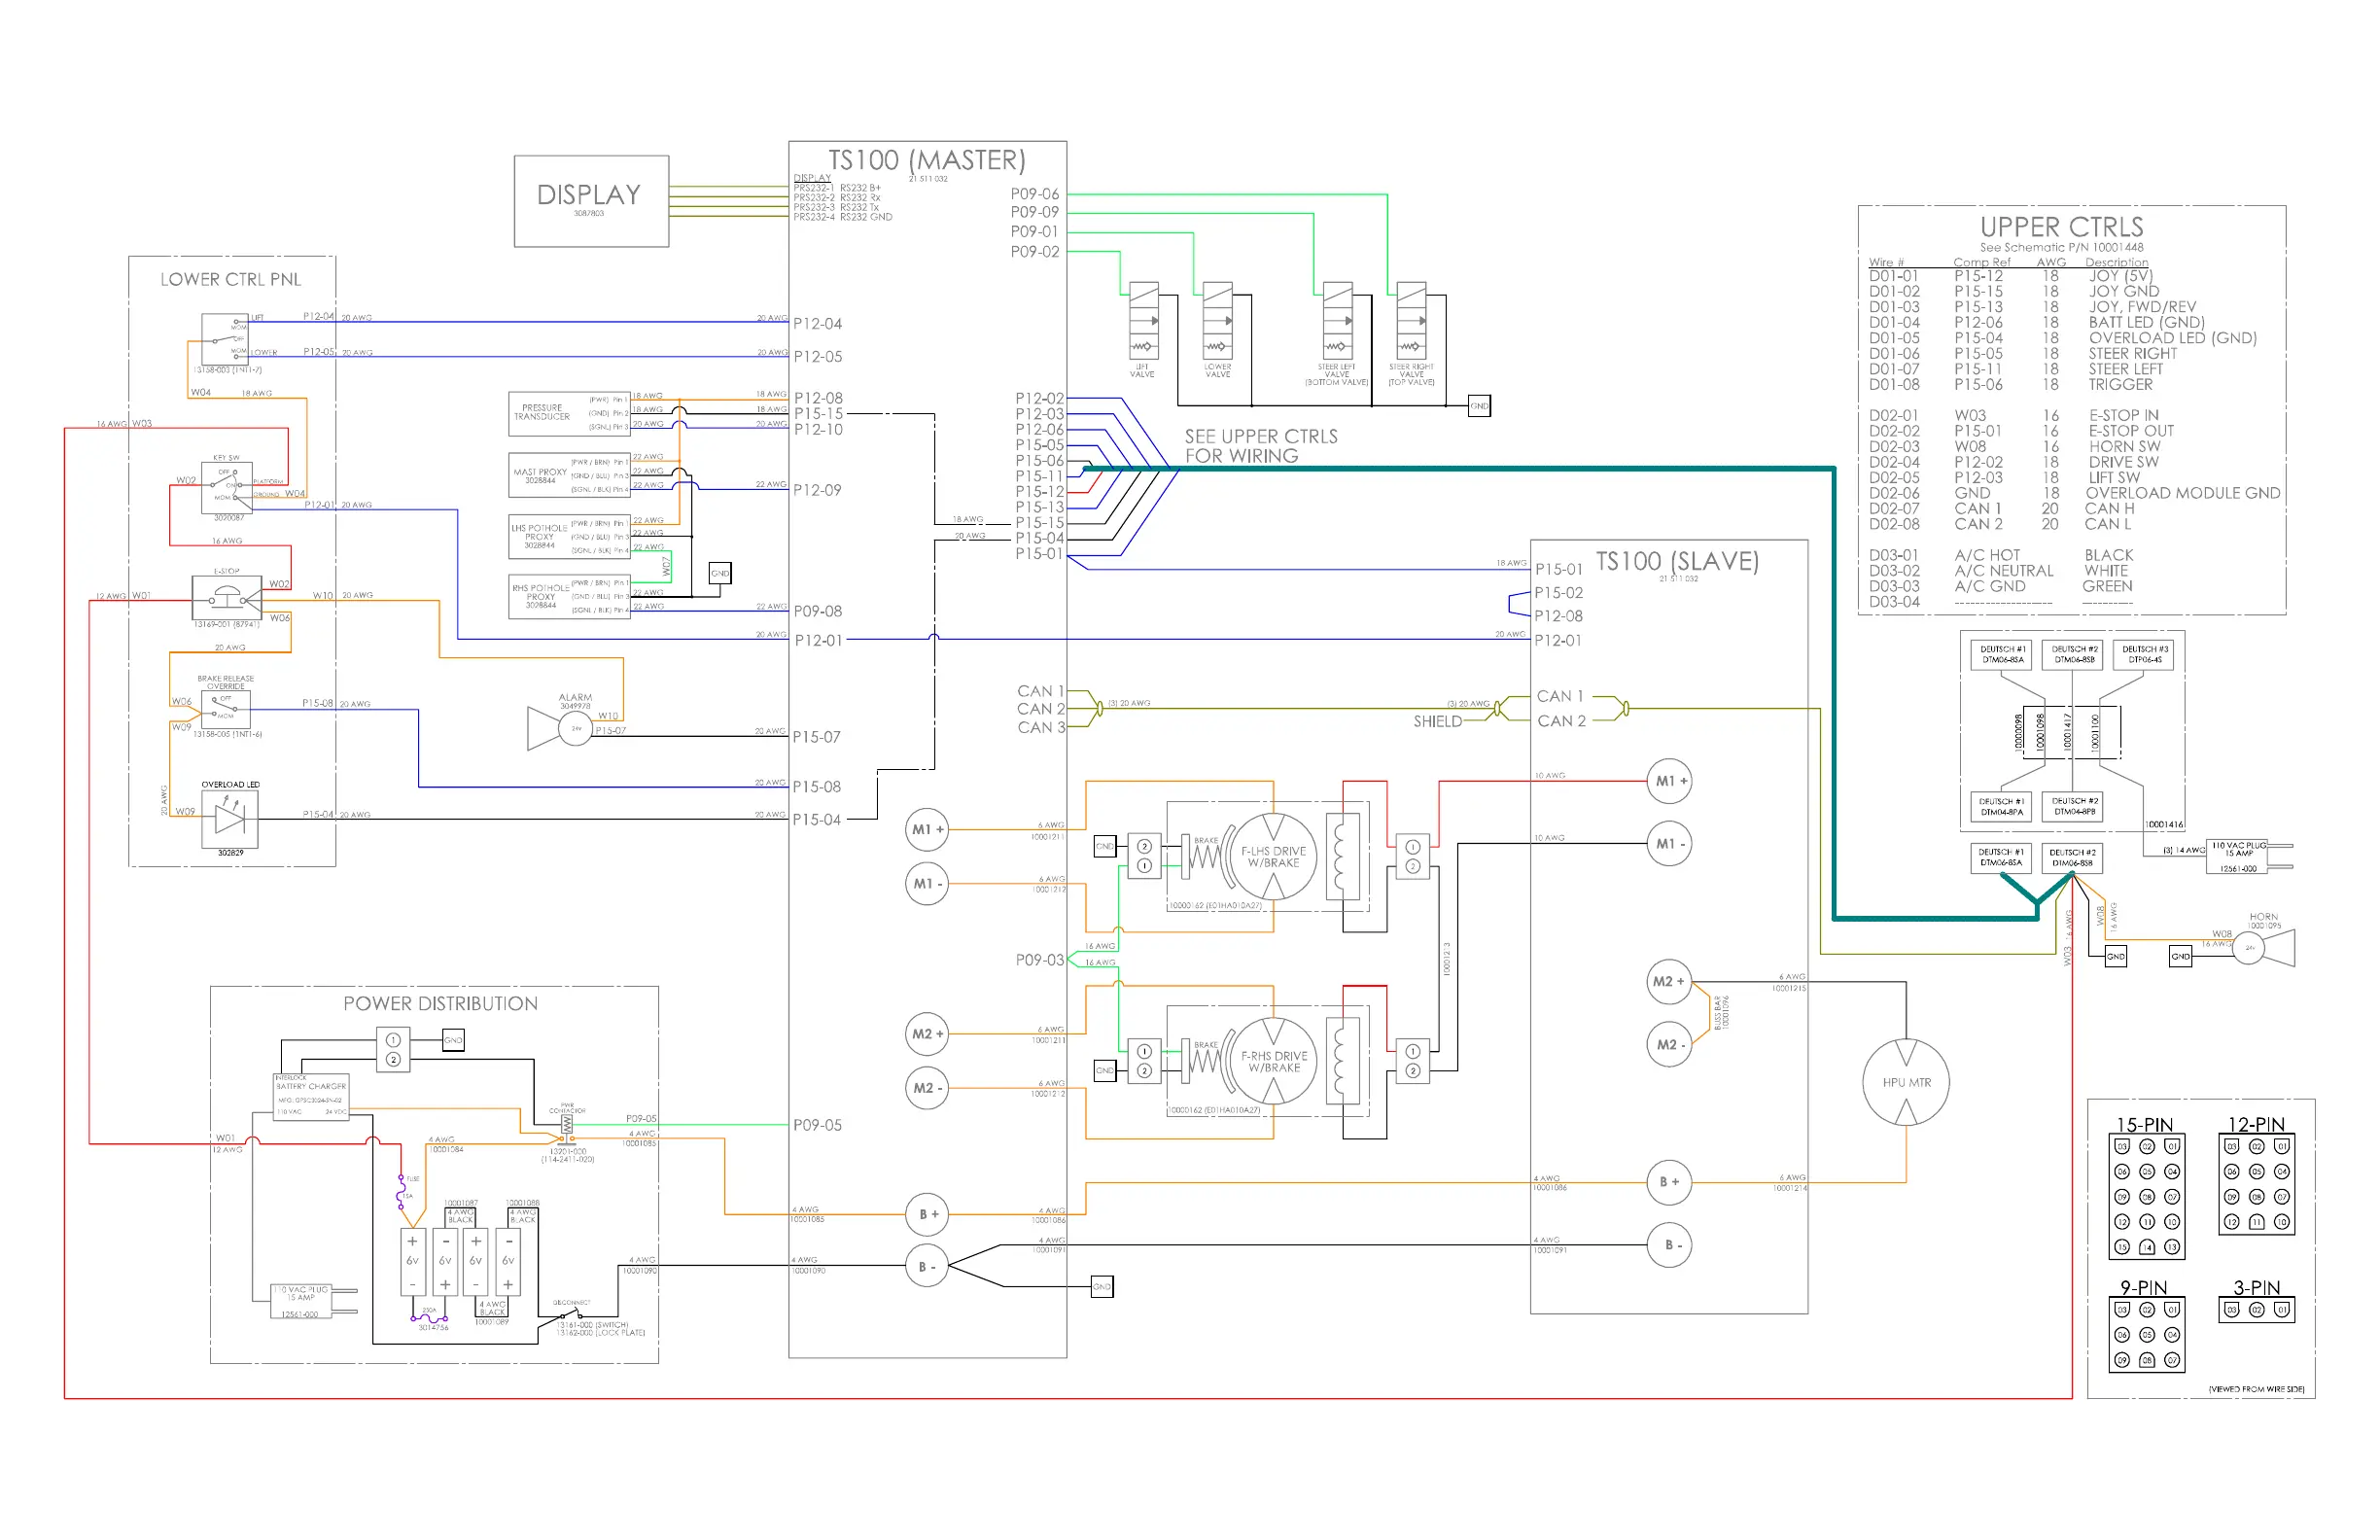Click the 15-PIN connector diagram

[x=2146, y=1196]
